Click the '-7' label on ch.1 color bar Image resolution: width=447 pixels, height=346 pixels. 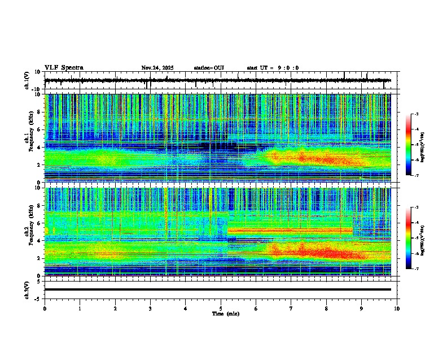click(416, 175)
